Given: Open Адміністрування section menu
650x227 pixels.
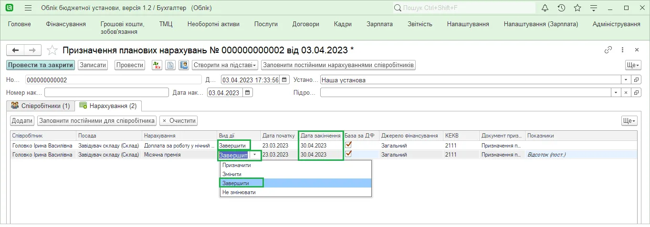Looking at the screenshot, I should pyautogui.click(x=616, y=24).
